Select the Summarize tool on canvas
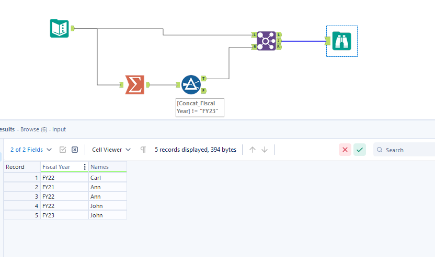 135,84
